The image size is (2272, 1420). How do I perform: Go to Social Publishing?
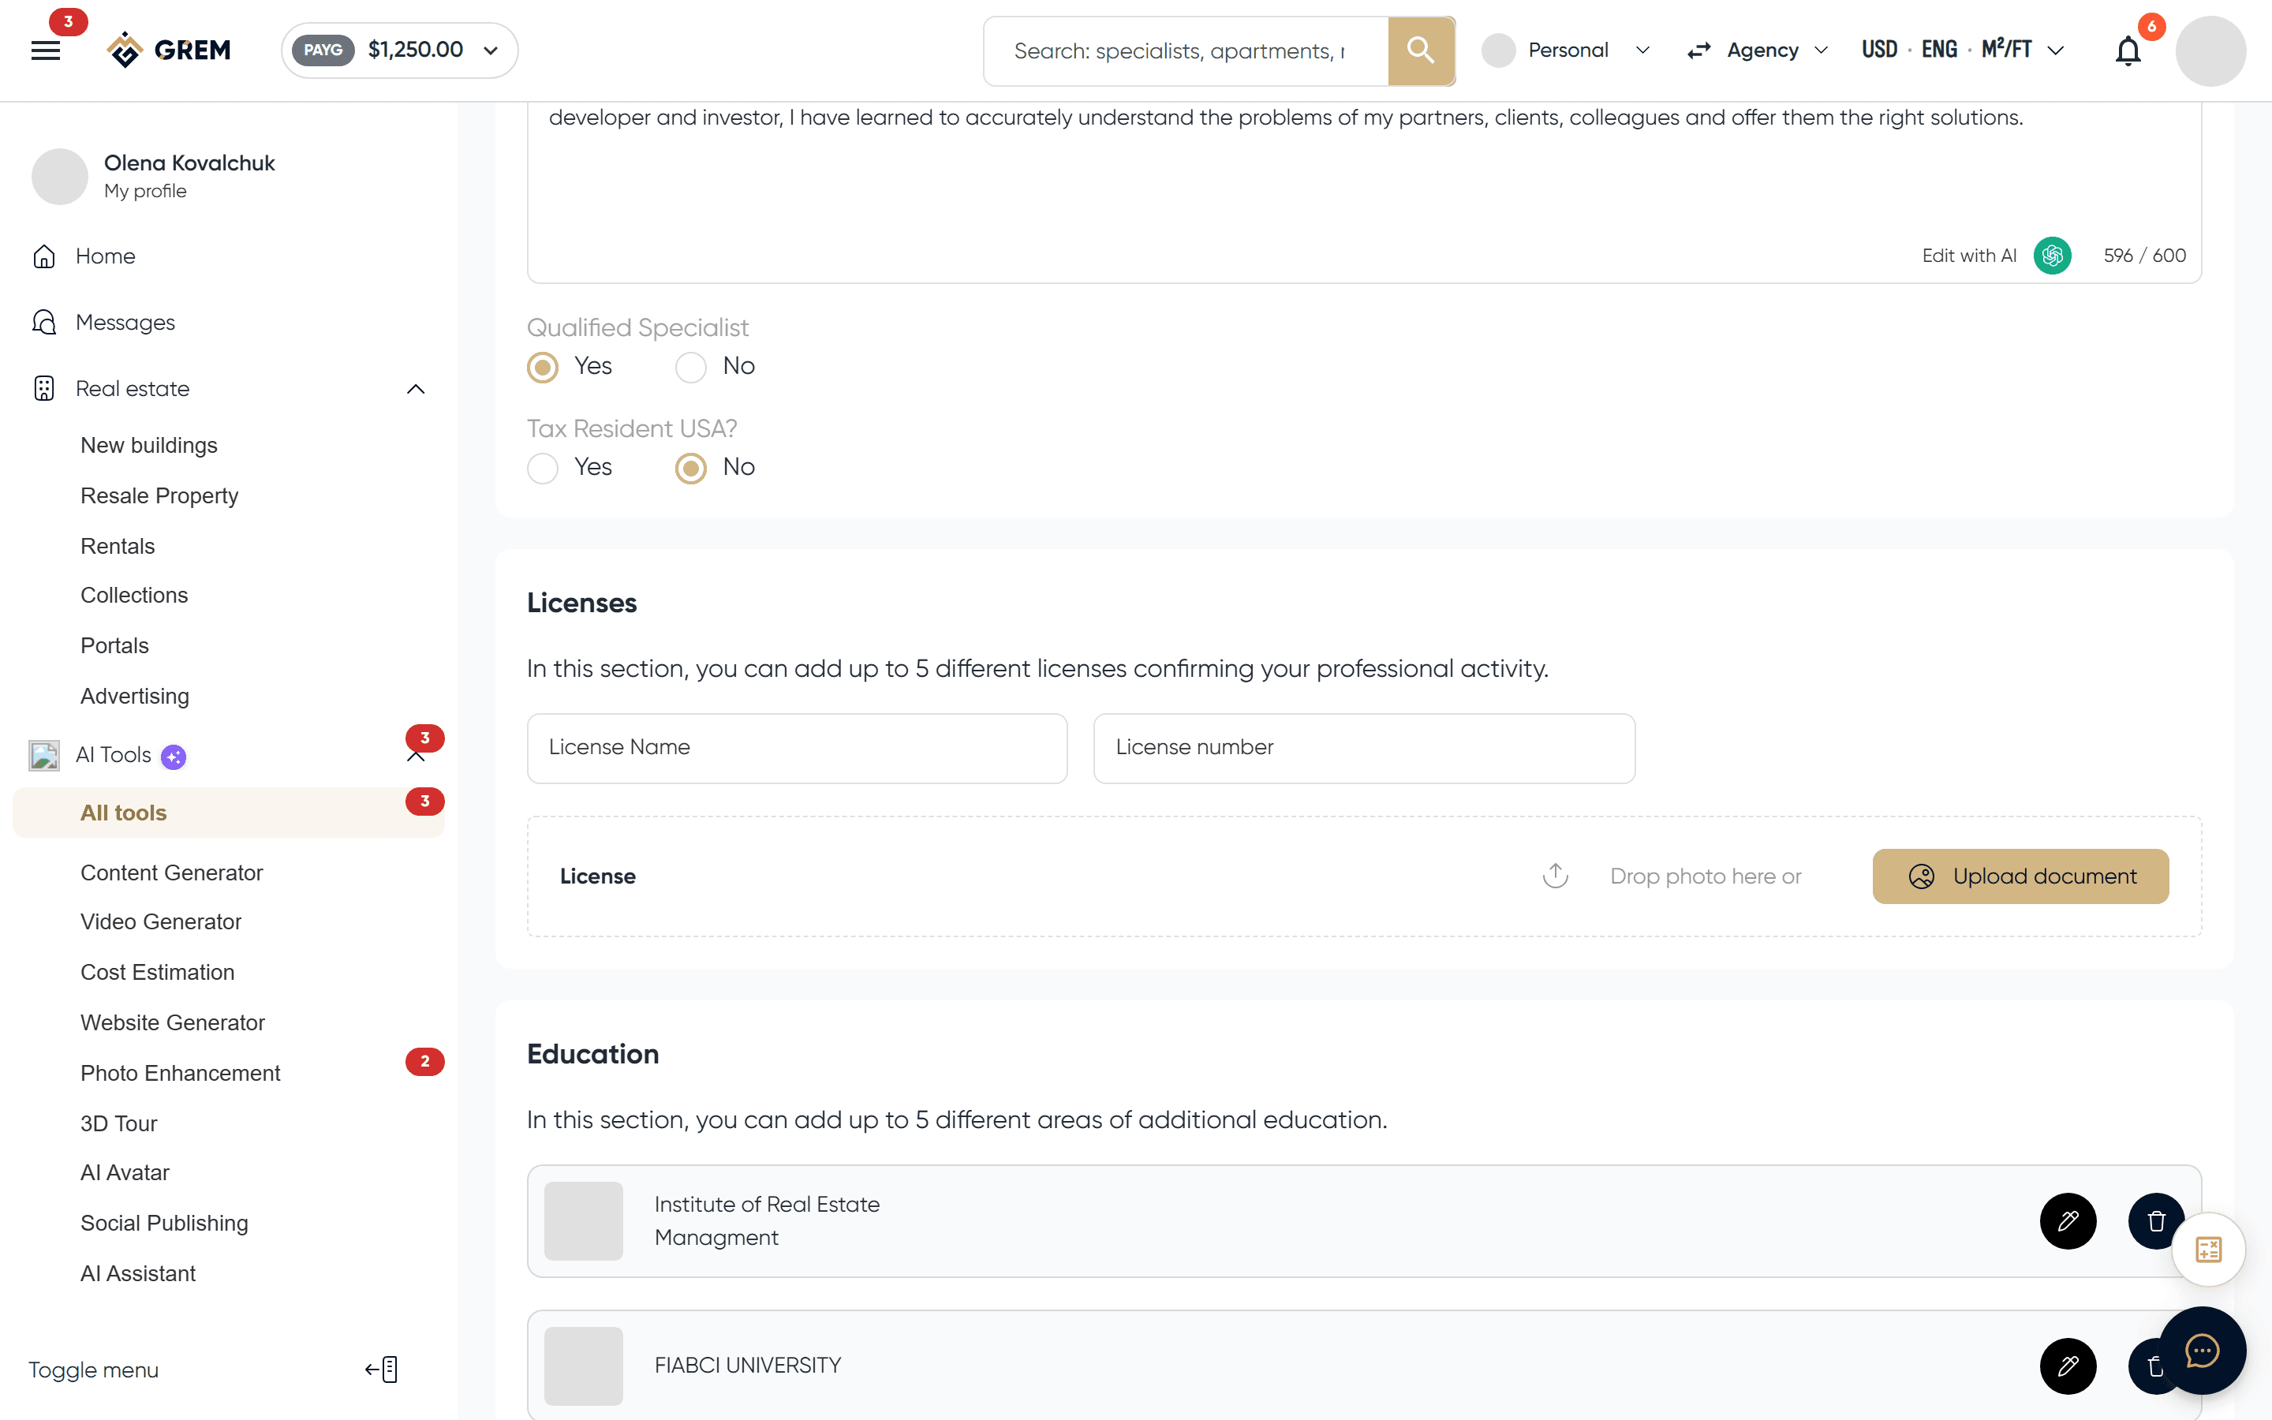pyautogui.click(x=164, y=1223)
